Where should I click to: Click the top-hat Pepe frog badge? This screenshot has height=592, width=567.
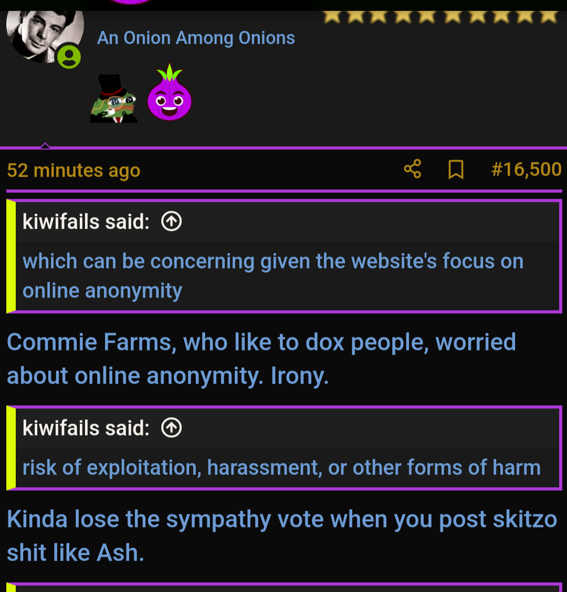114,99
